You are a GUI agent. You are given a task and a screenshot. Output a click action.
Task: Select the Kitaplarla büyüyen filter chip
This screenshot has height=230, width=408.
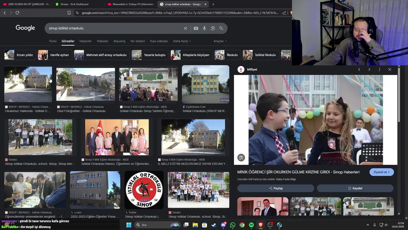(x=192, y=55)
